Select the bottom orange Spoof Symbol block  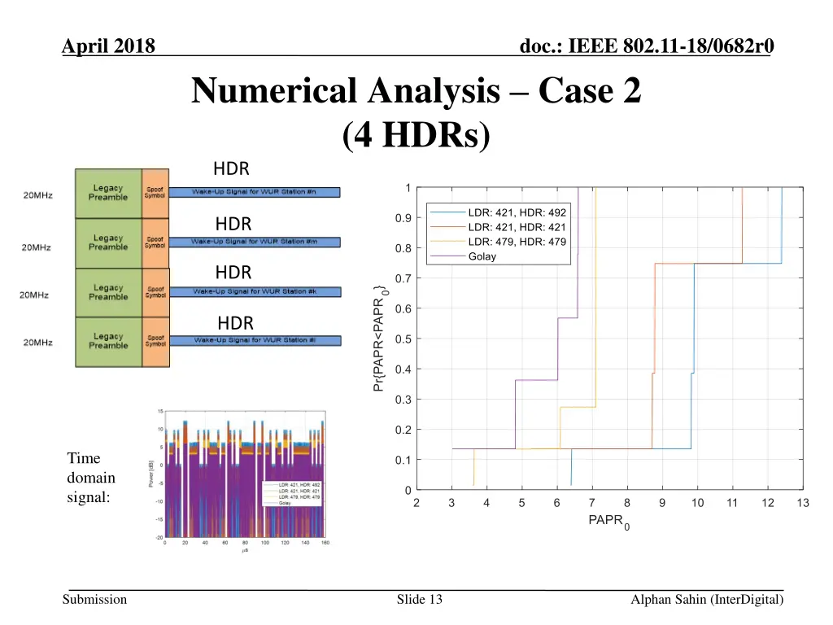pos(154,341)
